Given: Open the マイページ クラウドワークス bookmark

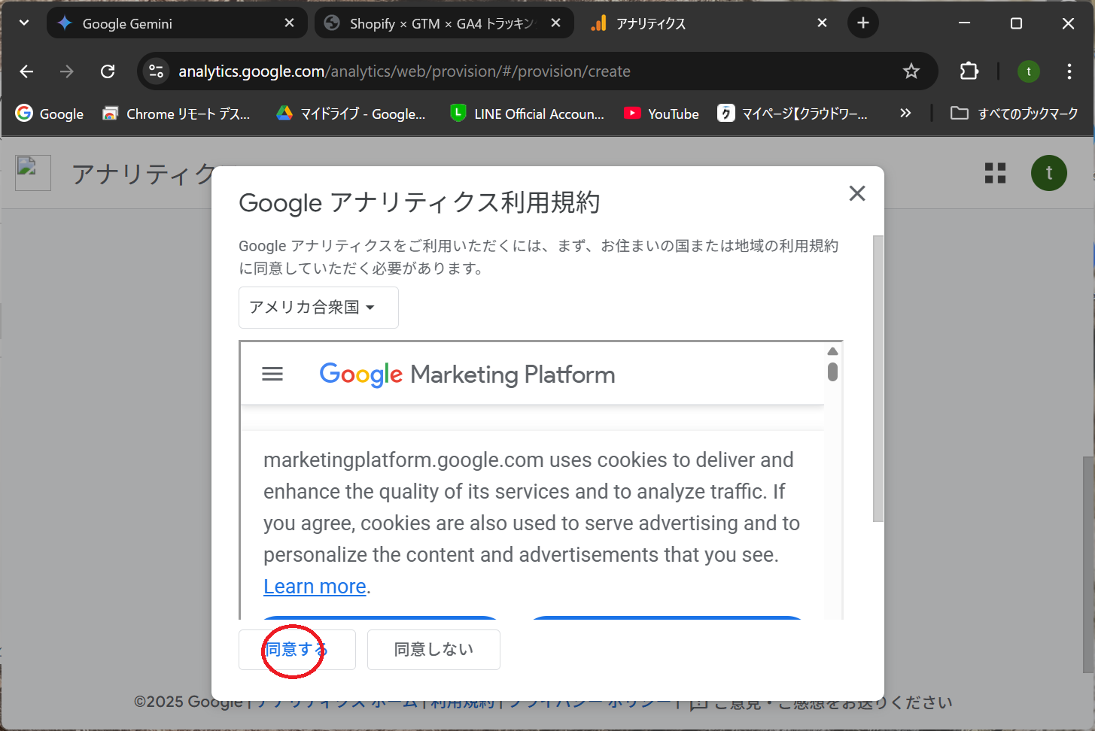Looking at the screenshot, I should click(x=792, y=114).
